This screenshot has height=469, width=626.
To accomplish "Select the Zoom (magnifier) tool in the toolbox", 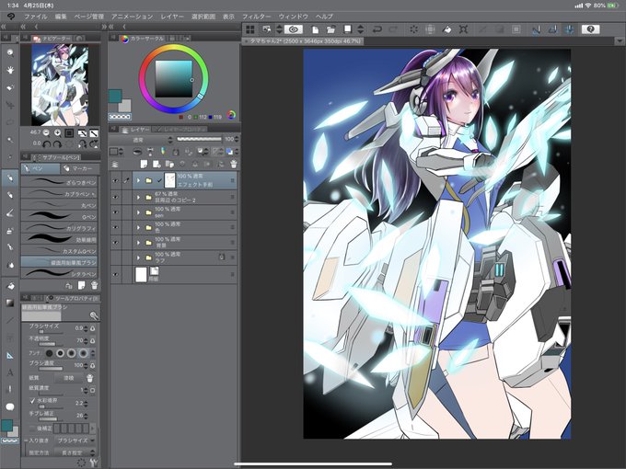I will (10, 52).
